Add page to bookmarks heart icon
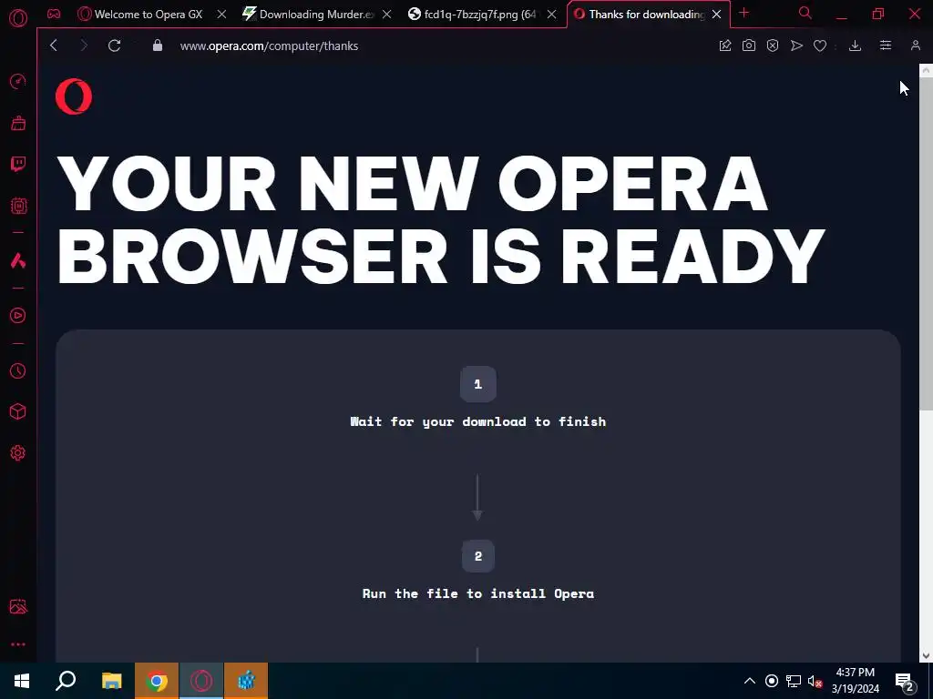This screenshot has height=699, width=933. (x=820, y=46)
